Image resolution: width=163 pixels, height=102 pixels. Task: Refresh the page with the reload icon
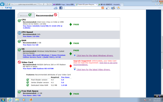coord(49,4)
